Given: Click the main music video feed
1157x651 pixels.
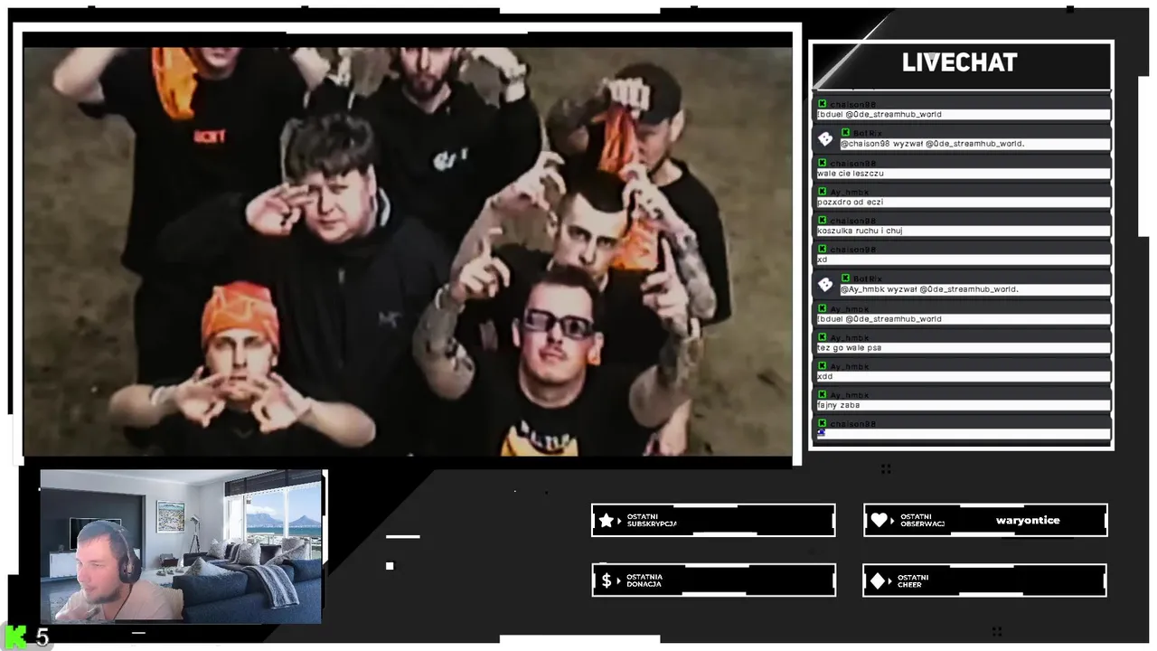Looking at the screenshot, I should coord(408,251).
